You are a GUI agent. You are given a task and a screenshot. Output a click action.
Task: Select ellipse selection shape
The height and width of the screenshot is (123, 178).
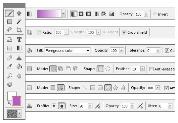point(108,69)
